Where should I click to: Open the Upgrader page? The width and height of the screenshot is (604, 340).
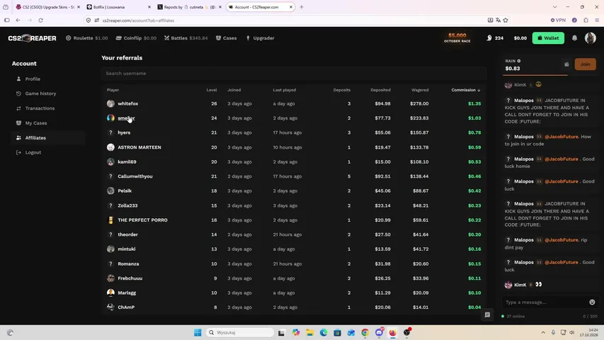pos(260,38)
